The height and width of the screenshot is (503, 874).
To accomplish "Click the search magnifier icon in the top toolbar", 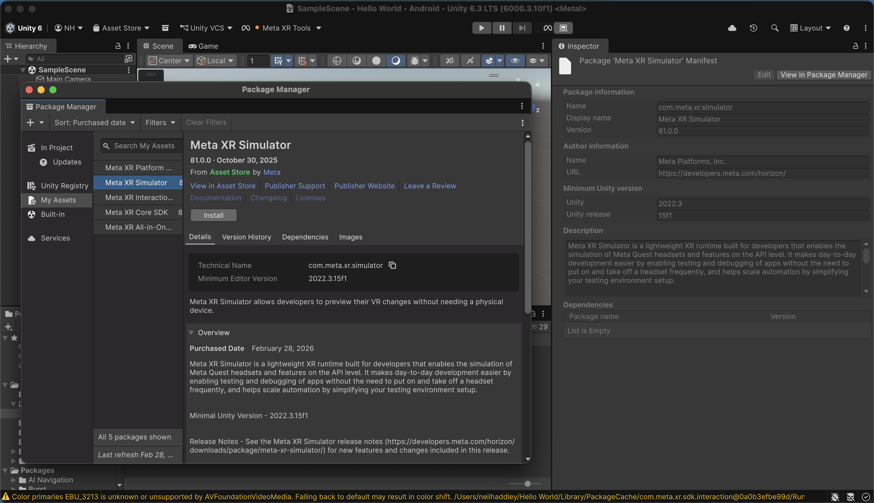I will point(775,28).
